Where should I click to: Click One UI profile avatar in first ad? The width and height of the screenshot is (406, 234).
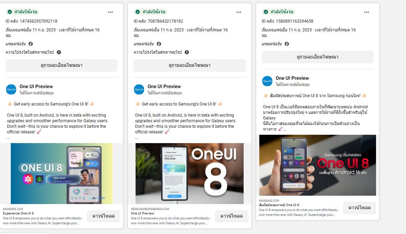(x=11, y=89)
